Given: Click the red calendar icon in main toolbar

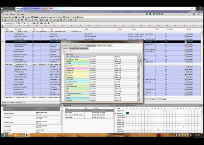Looking at the screenshot, I should click(26, 20).
